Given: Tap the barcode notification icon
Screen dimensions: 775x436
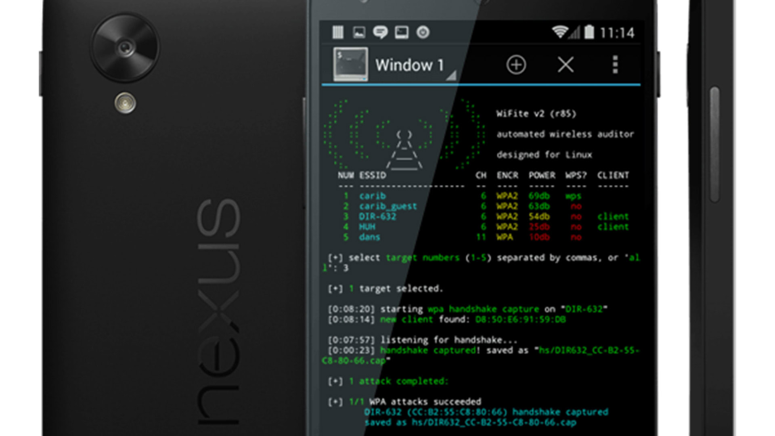Looking at the screenshot, I should tap(338, 32).
